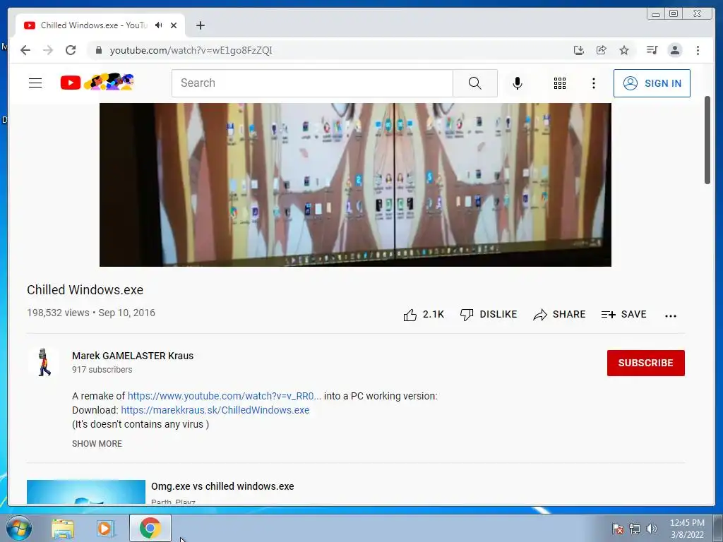Open a new browser tab
723x542 pixels.
[x=200, y=25]
